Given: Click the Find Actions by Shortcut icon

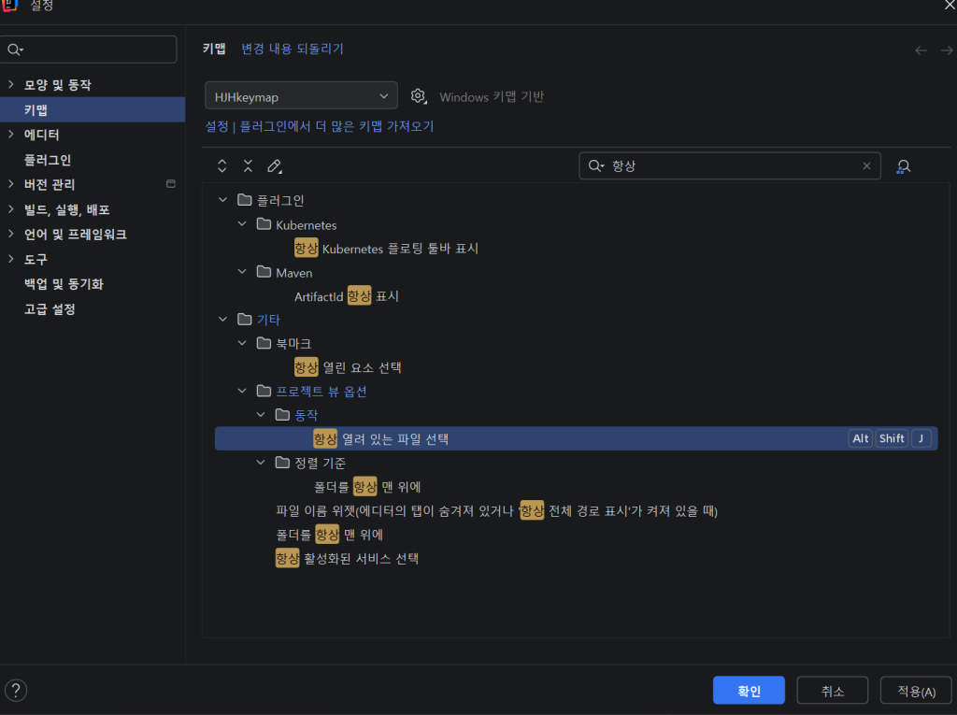Looking at the screenshot, I should [903, 166].
